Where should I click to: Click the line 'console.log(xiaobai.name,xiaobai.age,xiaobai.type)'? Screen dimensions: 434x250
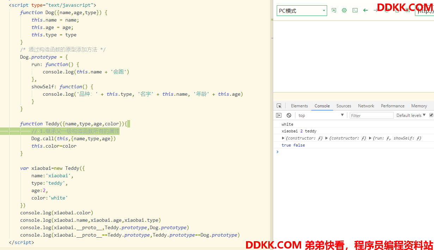pyautogui.click(x=91, y=220)
